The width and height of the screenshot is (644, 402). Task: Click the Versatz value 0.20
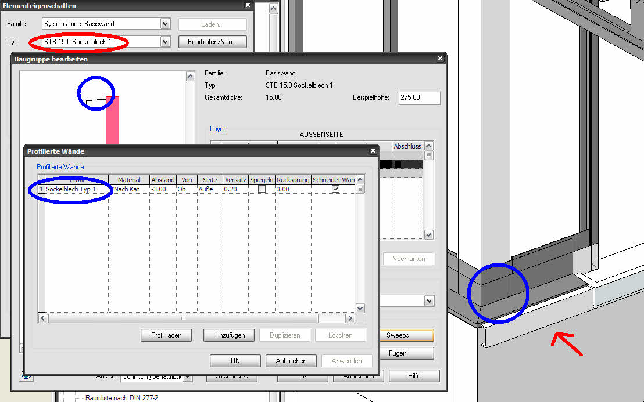[235, 189]
